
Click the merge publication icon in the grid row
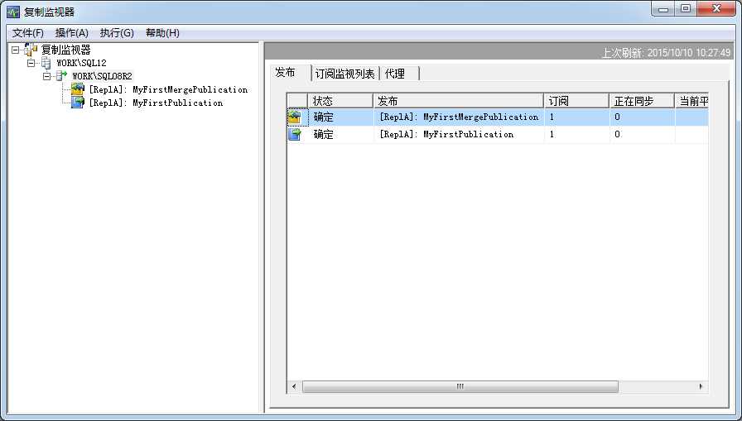tap(295, 117)
